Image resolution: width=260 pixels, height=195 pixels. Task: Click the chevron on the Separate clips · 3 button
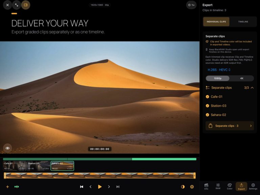pyautogui.click(x=251, y=126)
